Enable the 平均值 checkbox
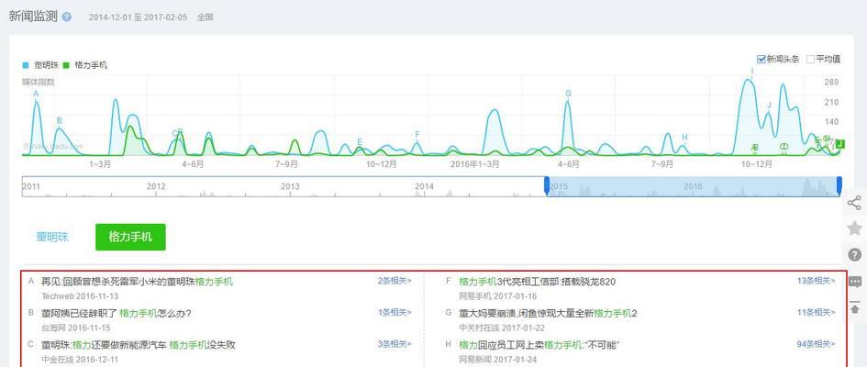This screenshot has height=367, width=867. pyautogui.click(x=811, y=59)
